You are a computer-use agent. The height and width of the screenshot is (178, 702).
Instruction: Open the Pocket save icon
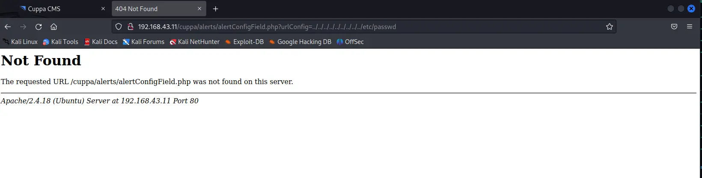[674, 26]
